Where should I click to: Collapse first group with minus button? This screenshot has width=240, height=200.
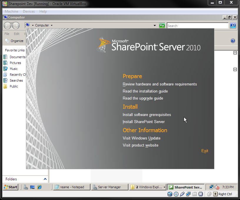[x=235, y=53]
